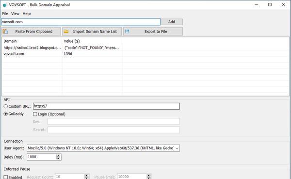The height and width of the screenshot is (179, 291).
Task: Open the View menu
Action: point(15,14)
